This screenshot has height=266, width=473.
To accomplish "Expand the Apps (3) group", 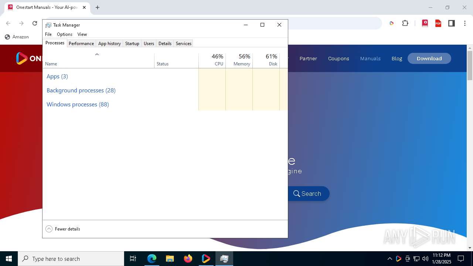I will (x=57, y=76).
